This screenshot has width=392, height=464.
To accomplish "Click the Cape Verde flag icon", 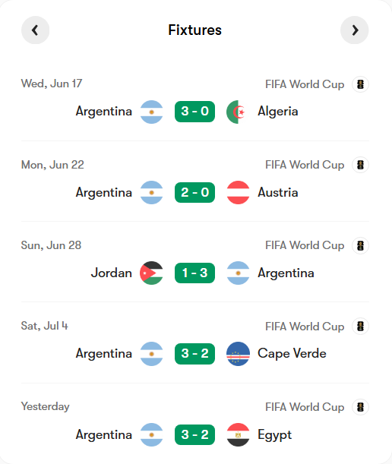I will pyautogui.click(x=238, y=354).
